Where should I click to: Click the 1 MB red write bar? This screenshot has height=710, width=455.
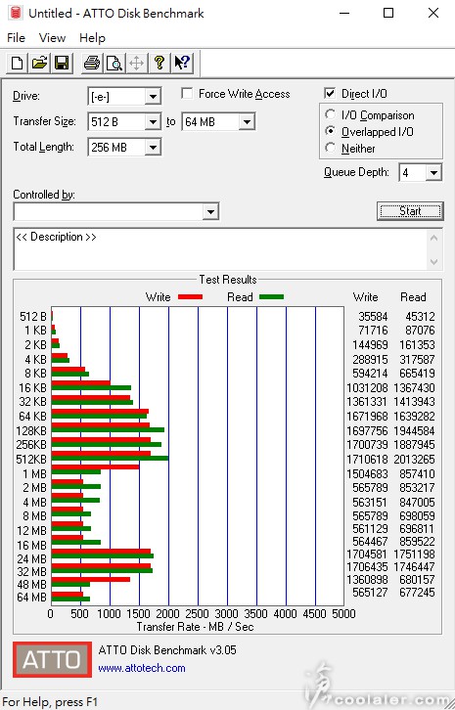95,466
